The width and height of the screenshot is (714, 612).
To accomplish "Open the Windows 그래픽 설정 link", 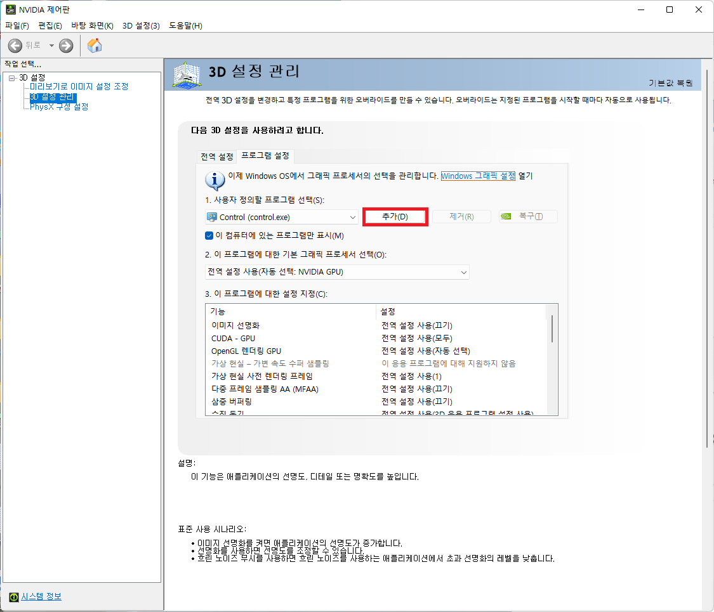I will point(478,176).
